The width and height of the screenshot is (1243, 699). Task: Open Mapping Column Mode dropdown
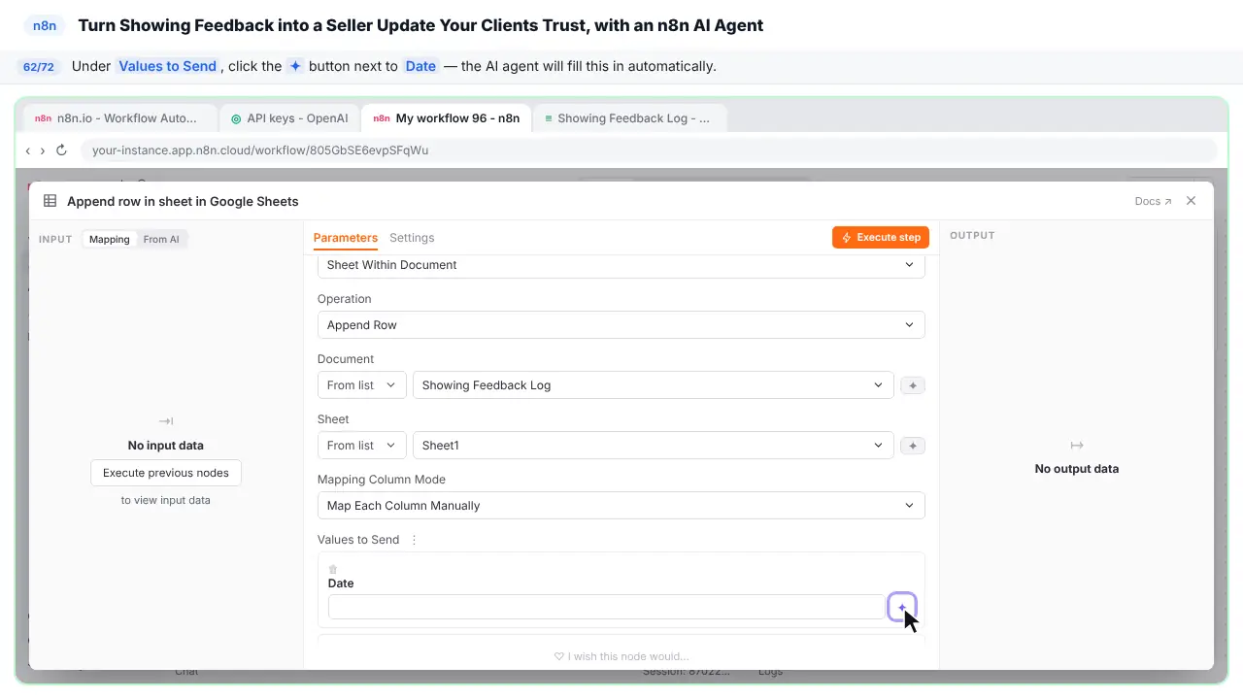[621, 506]
